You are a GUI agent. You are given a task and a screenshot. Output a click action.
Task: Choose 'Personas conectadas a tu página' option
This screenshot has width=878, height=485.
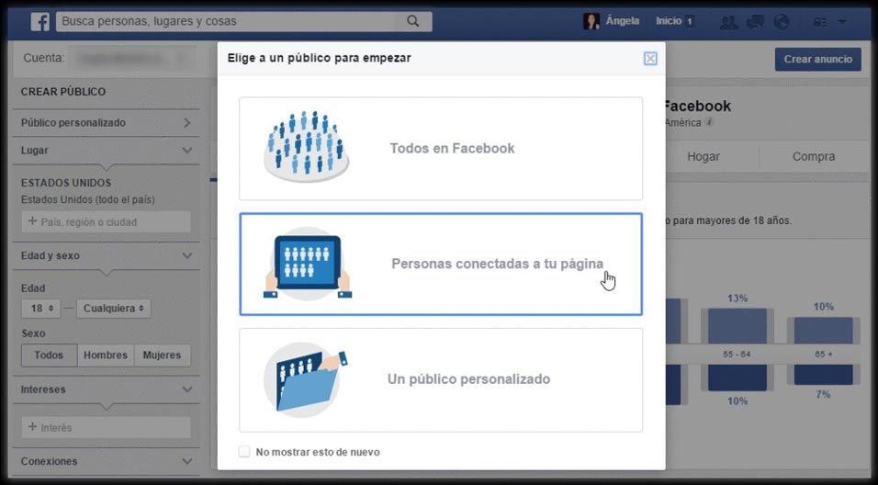pos(441,265)
